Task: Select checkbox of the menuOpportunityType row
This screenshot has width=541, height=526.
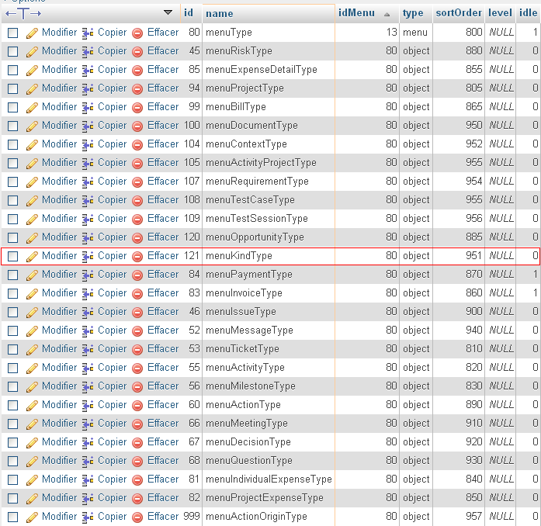Action: [12, 237]
